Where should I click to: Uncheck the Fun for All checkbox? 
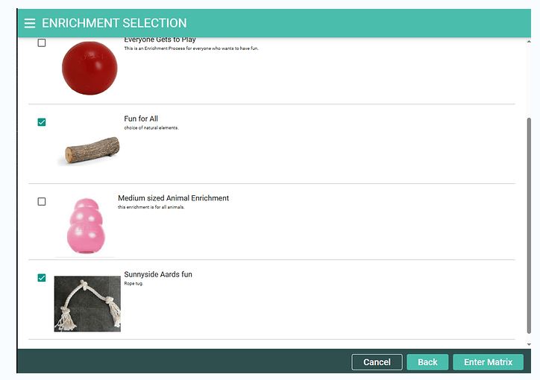tap(42, 122)
